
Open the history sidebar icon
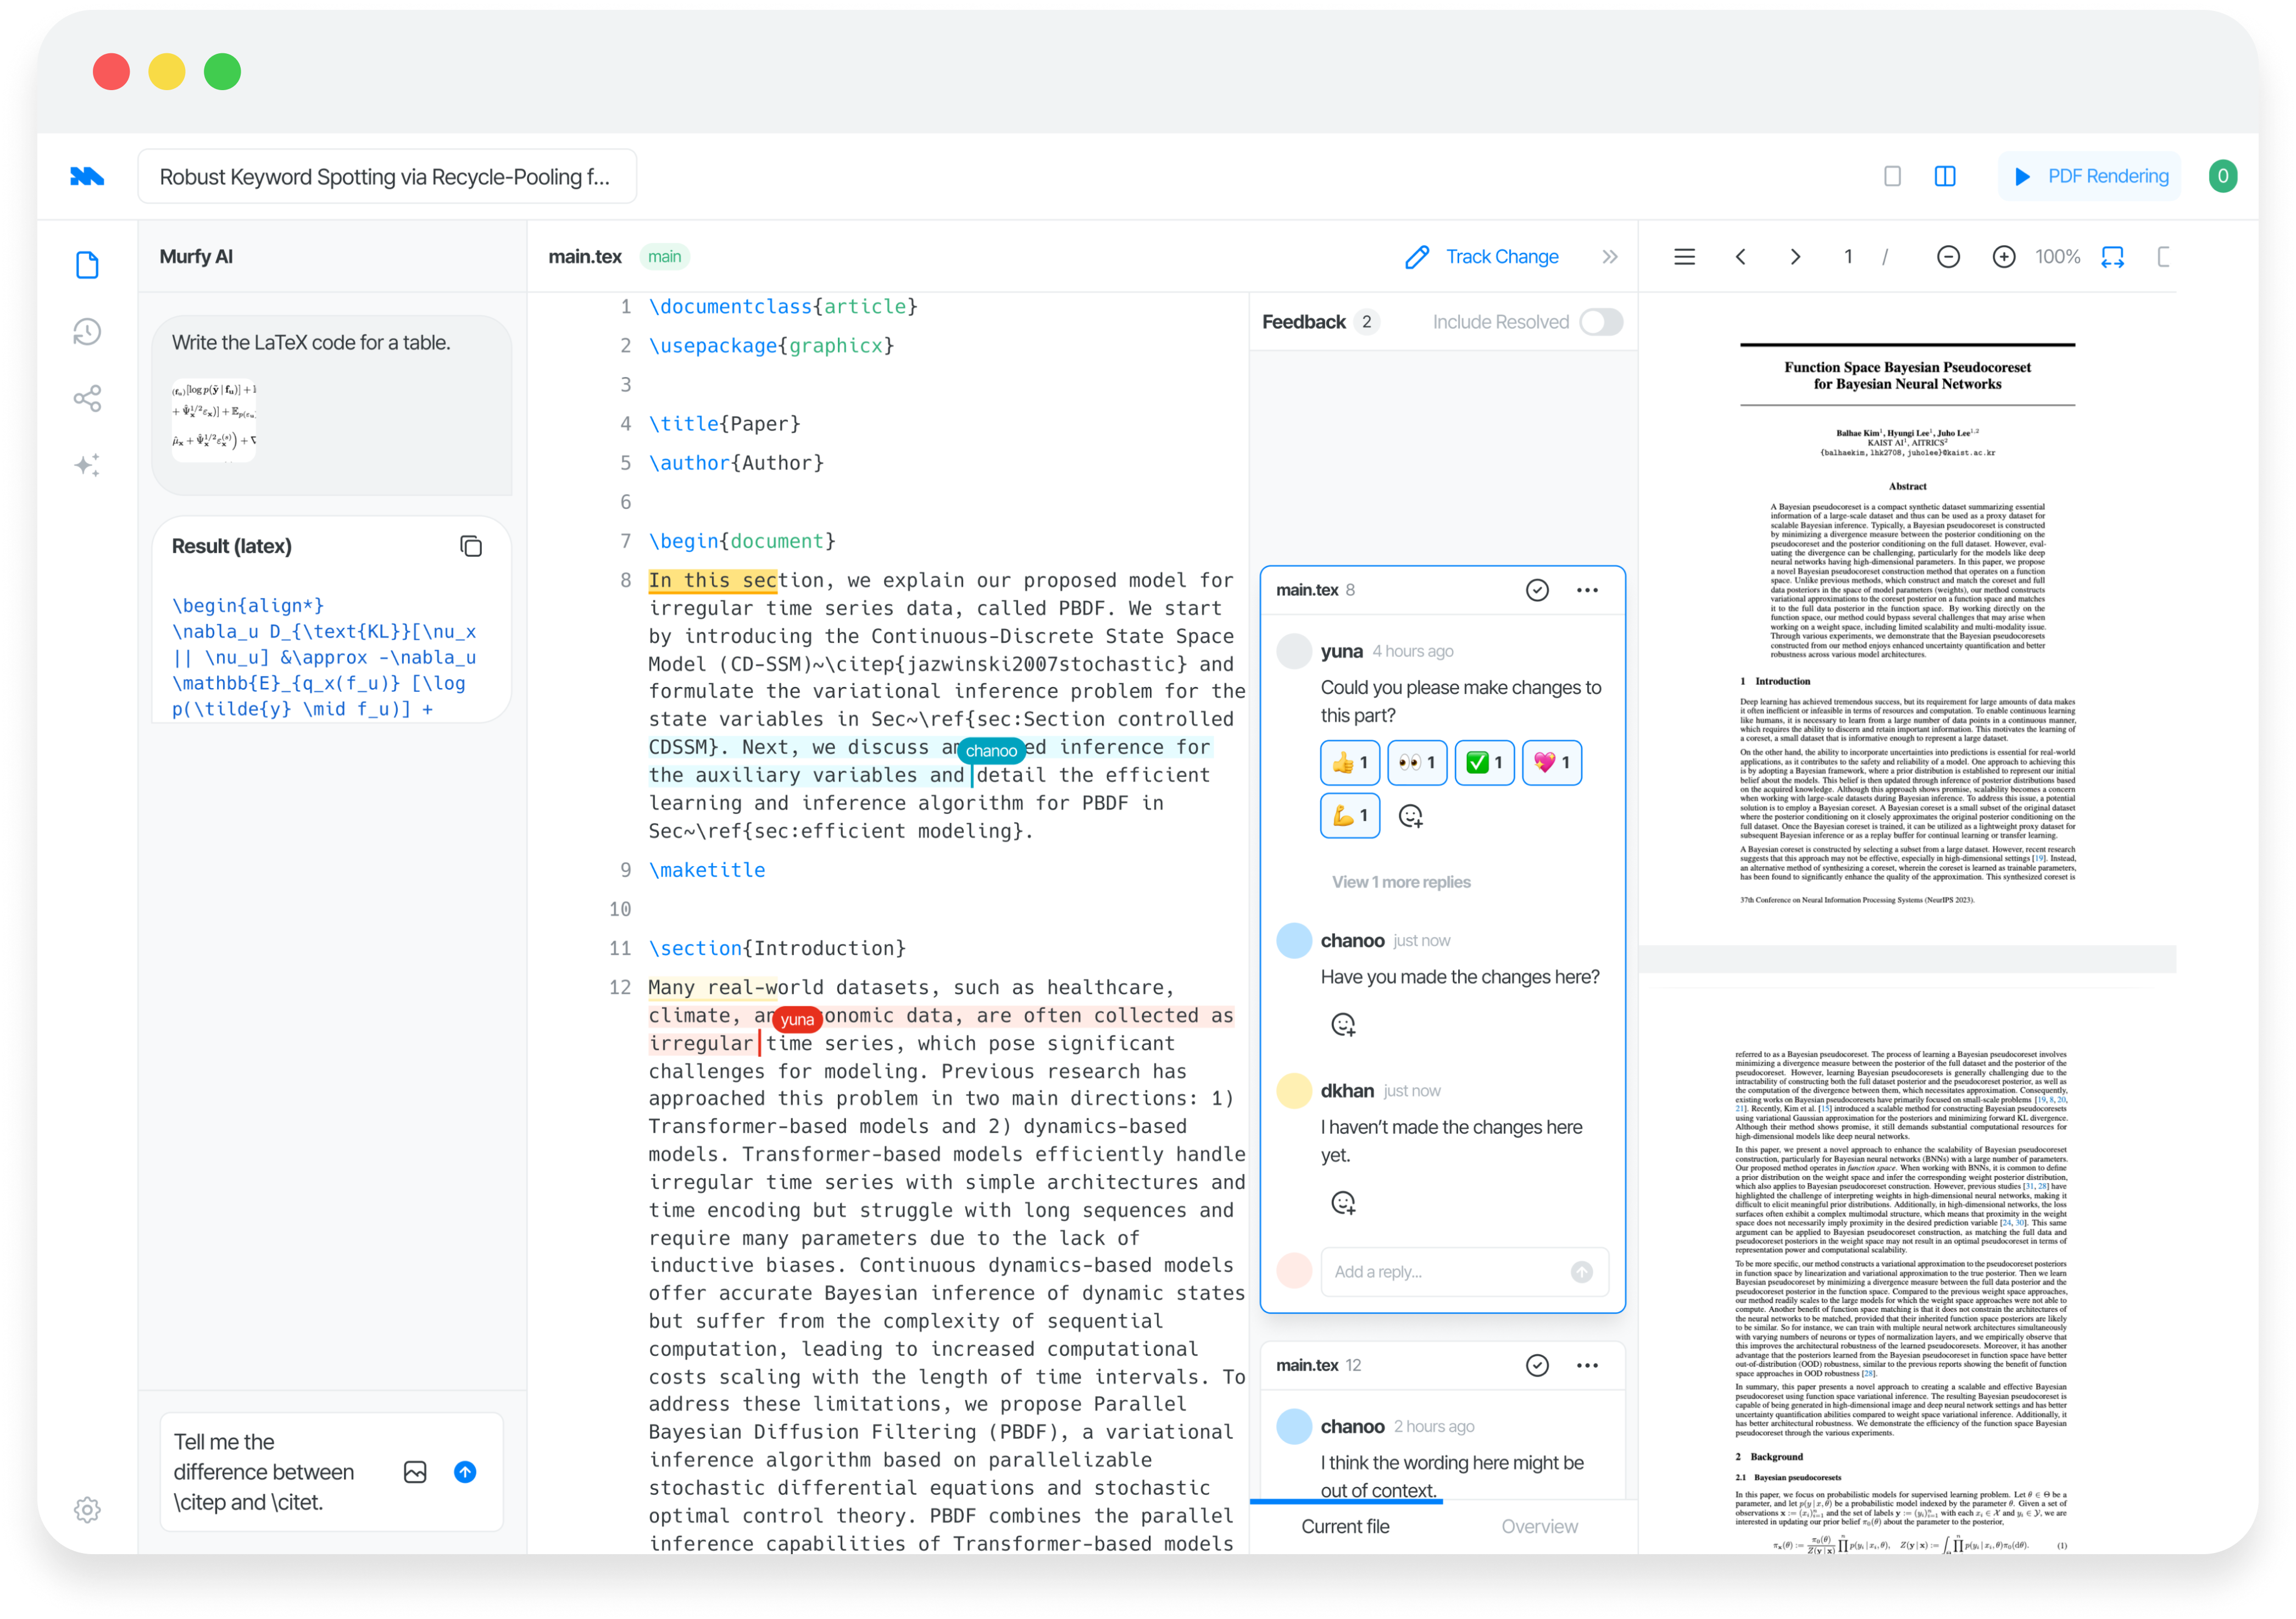coord(87,332)
